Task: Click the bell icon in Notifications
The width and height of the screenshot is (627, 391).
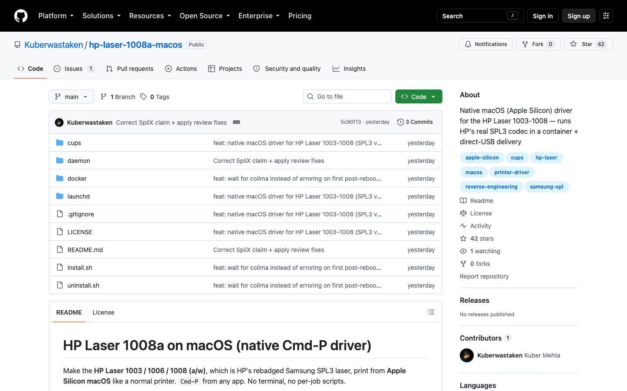Action: (x=468, y=44)
